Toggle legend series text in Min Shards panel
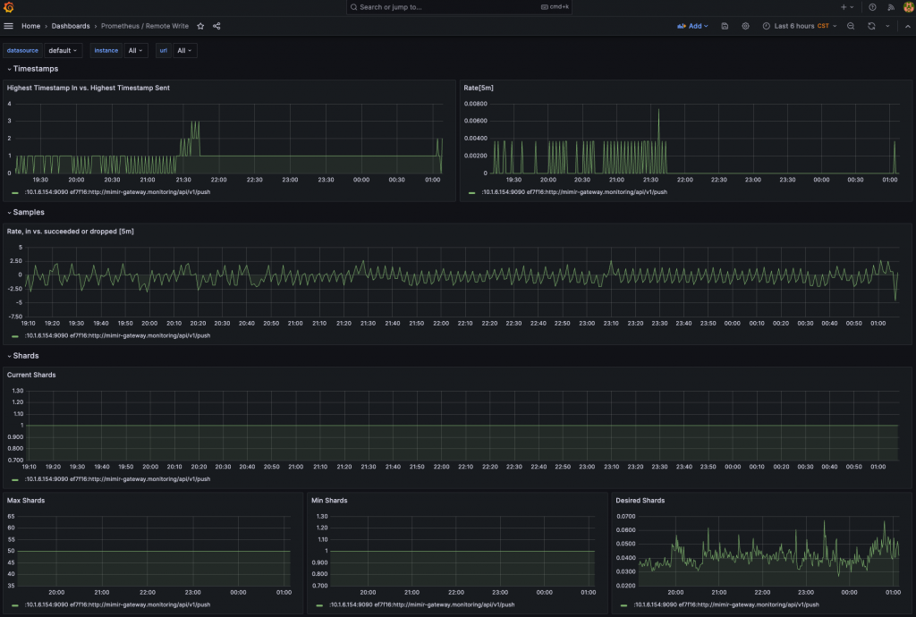This screenshot has height=617, width=916. (422, 604)
